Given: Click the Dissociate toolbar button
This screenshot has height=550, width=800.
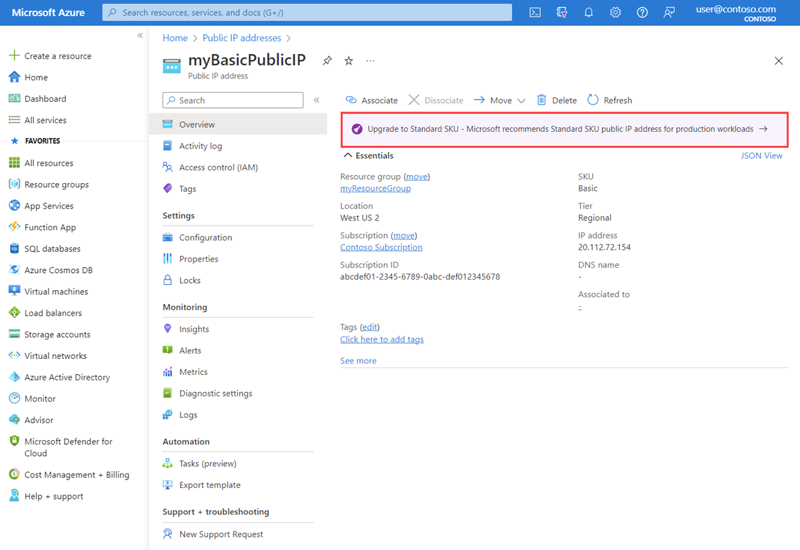Looking at the screenshot, I should pyautogui.click(x=436, y=101).
